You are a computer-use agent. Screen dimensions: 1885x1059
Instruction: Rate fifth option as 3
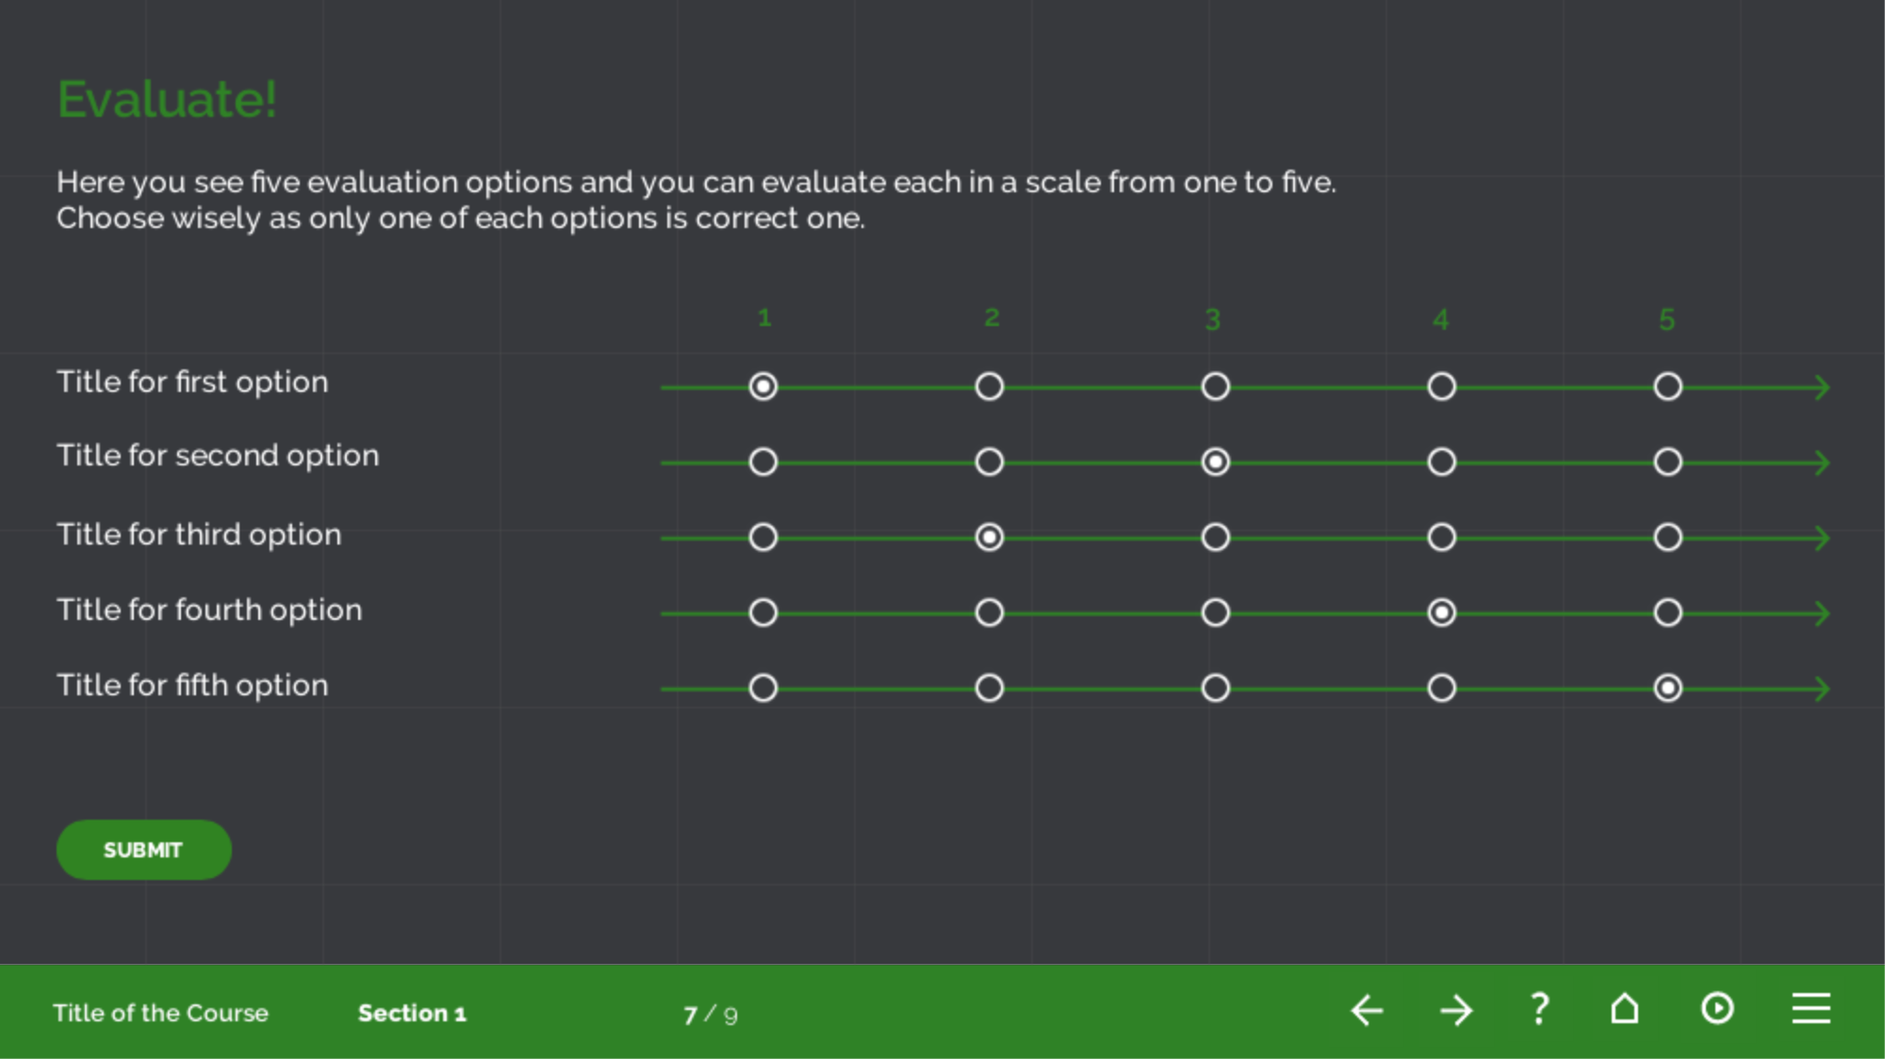[x=1216, y=688]
